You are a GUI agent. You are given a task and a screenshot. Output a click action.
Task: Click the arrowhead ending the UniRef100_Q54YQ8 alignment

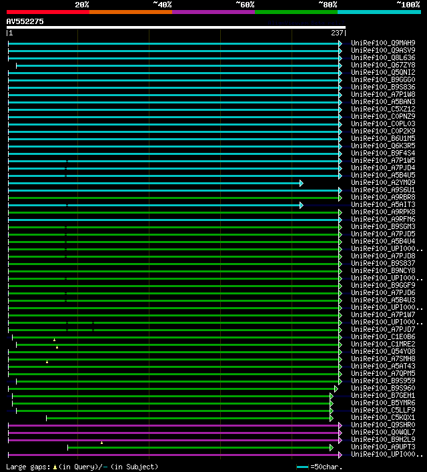point(340,352)
